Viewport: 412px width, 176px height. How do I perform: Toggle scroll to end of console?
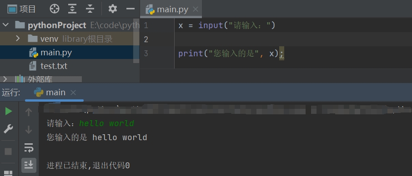tap(29, 165)
